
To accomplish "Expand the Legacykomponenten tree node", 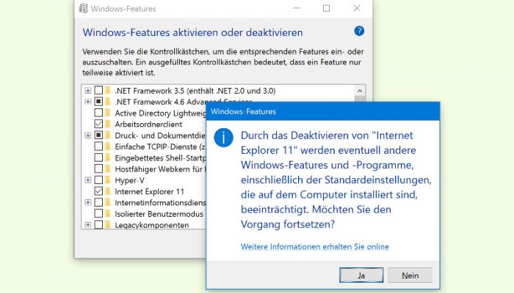I will tap(88, 225).
